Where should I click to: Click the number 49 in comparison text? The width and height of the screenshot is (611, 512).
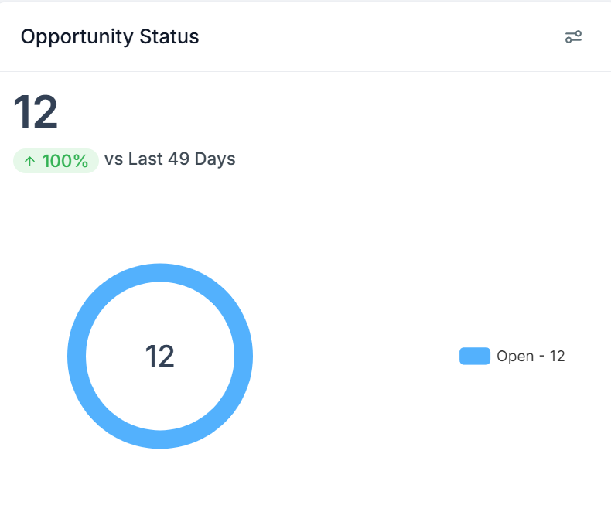point(179,159)
